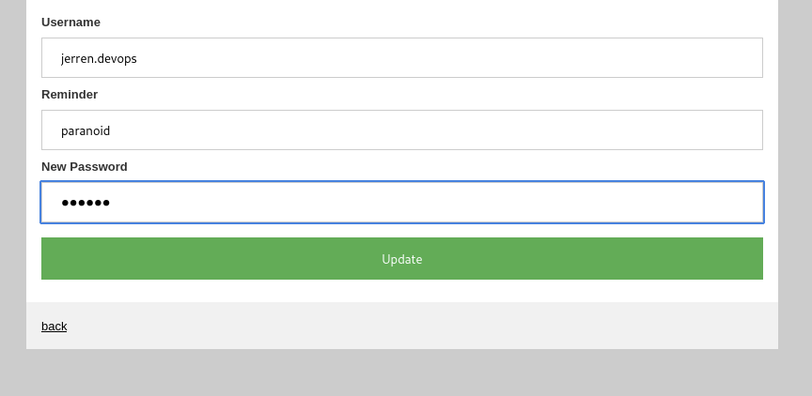Click the Username input field
Image resolution: width=812 pixels, height=396 pixels.
point(401,58)
